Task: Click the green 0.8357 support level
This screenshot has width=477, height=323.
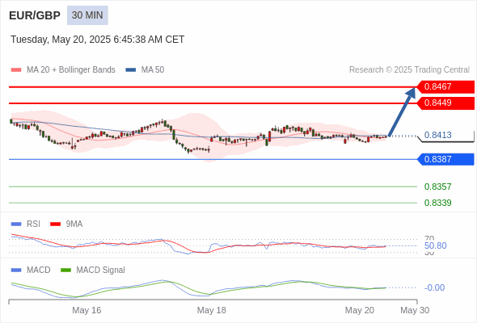Action: coord(437,187)
